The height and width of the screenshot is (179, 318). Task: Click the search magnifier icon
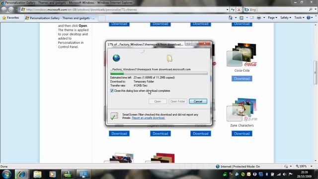click(311, 9)
